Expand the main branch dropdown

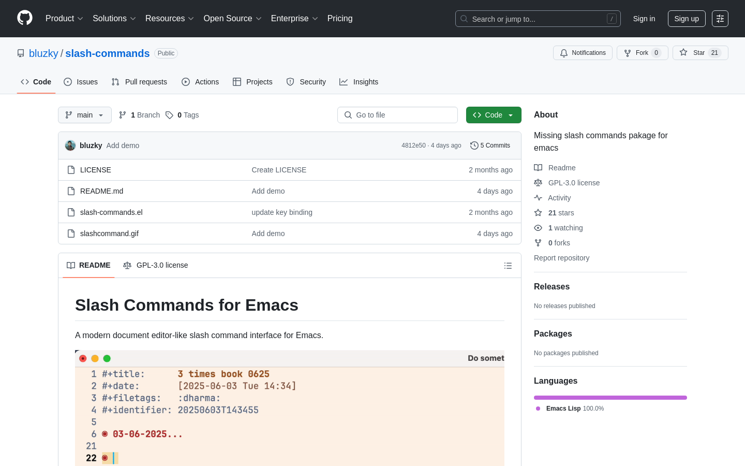pyautogui.click(x=85, y=115)
